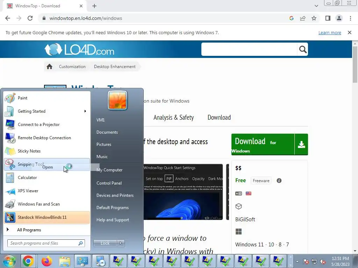Screen dimensions: 358x268
Task: Click the LO4D search magnifier icon
Action: pyautogui.click(x=303, y=49)
